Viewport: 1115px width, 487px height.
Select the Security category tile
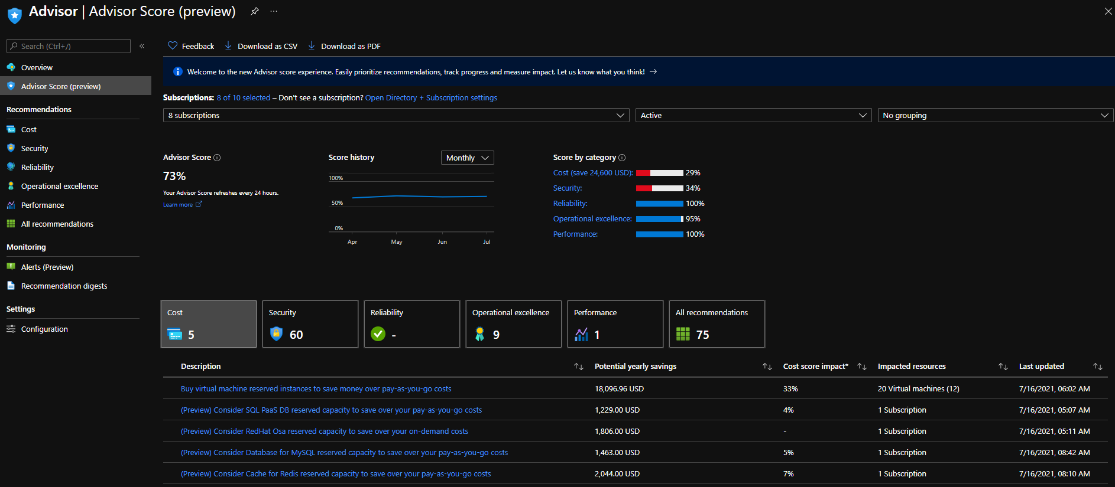click(310, 324)
